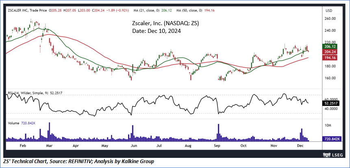Click the Feb date axis label
Screen dimensions: 350x168
click(x=23, y=146)
